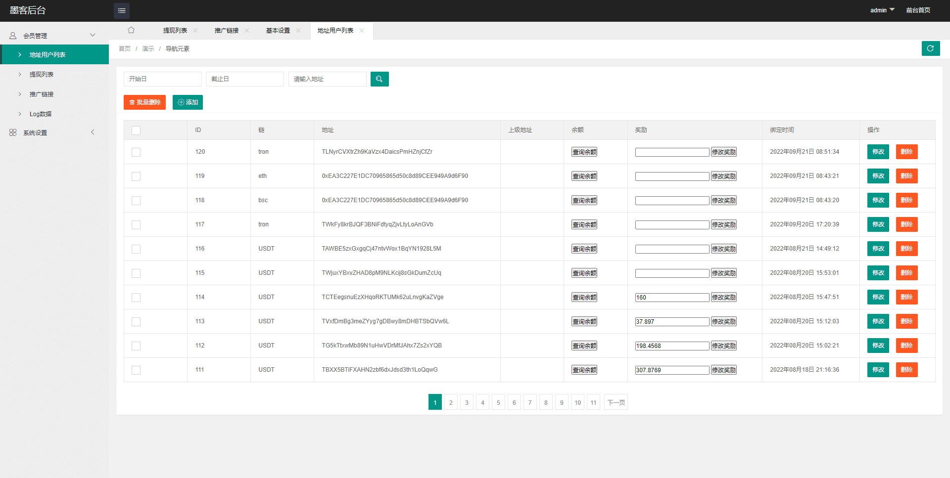Click the hamburger menu toggle icon
950x478 pixels.
[x=121, y=11]
